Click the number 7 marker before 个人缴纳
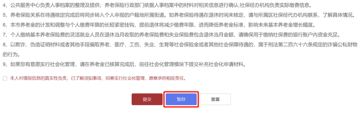 tap(4, 35)
